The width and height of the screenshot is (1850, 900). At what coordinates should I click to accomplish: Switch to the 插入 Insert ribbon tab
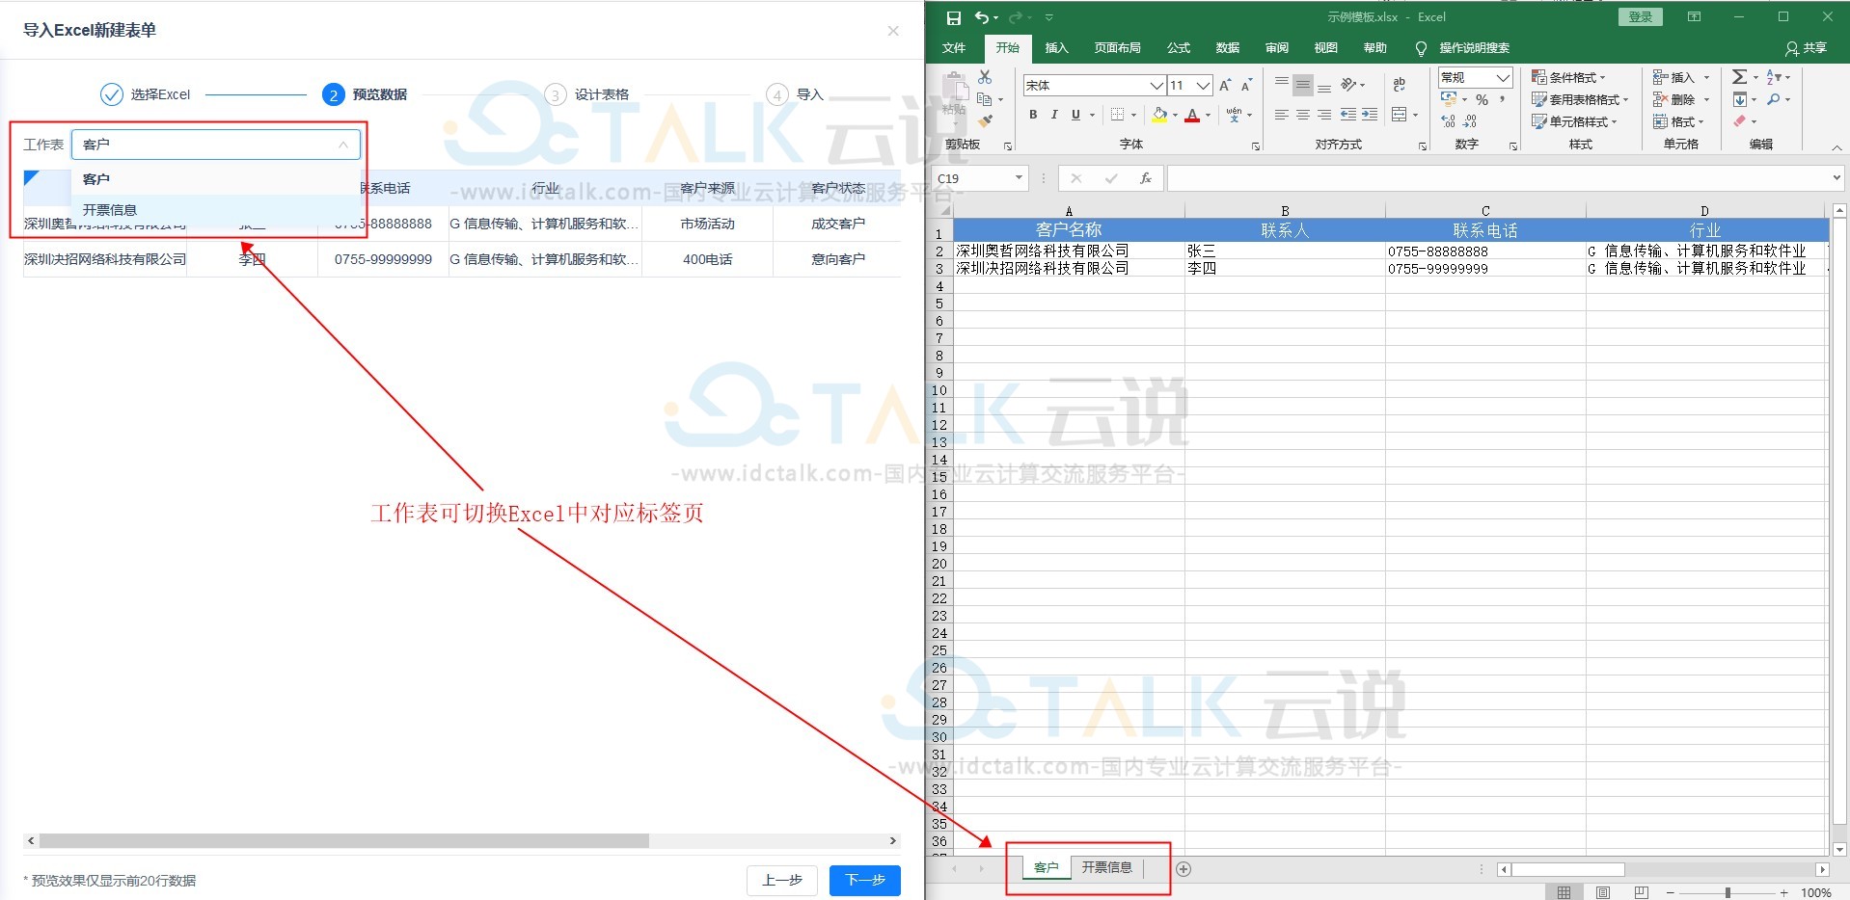[x=1057, y=48]
